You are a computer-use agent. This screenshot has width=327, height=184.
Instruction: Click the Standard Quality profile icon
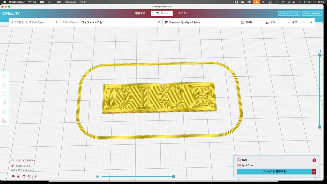(166, 22)
